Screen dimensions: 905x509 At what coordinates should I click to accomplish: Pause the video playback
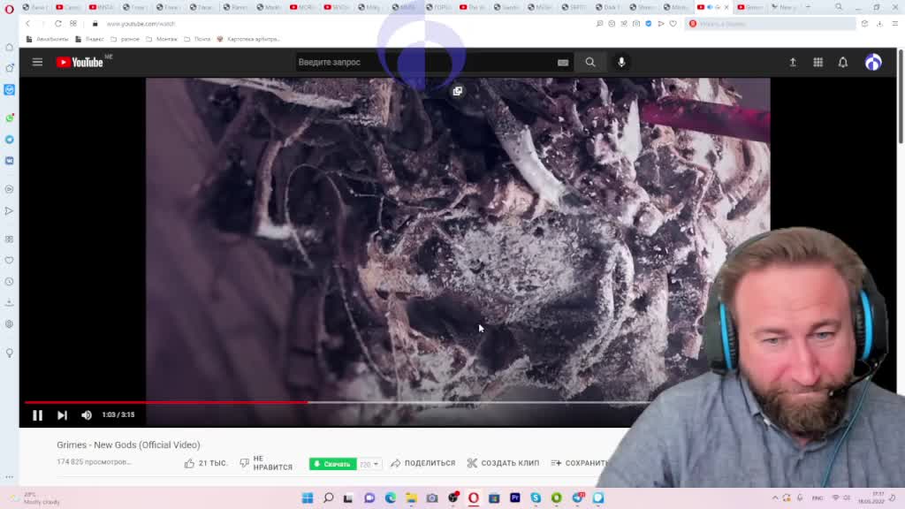[x=37, y=415]
